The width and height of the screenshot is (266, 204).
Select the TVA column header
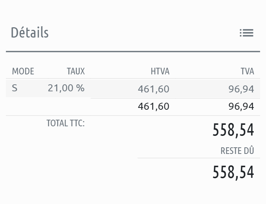[247, 71]
